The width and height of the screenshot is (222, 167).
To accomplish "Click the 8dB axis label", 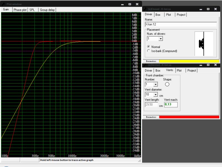I will pyautogui.click(x=135, y=15).
